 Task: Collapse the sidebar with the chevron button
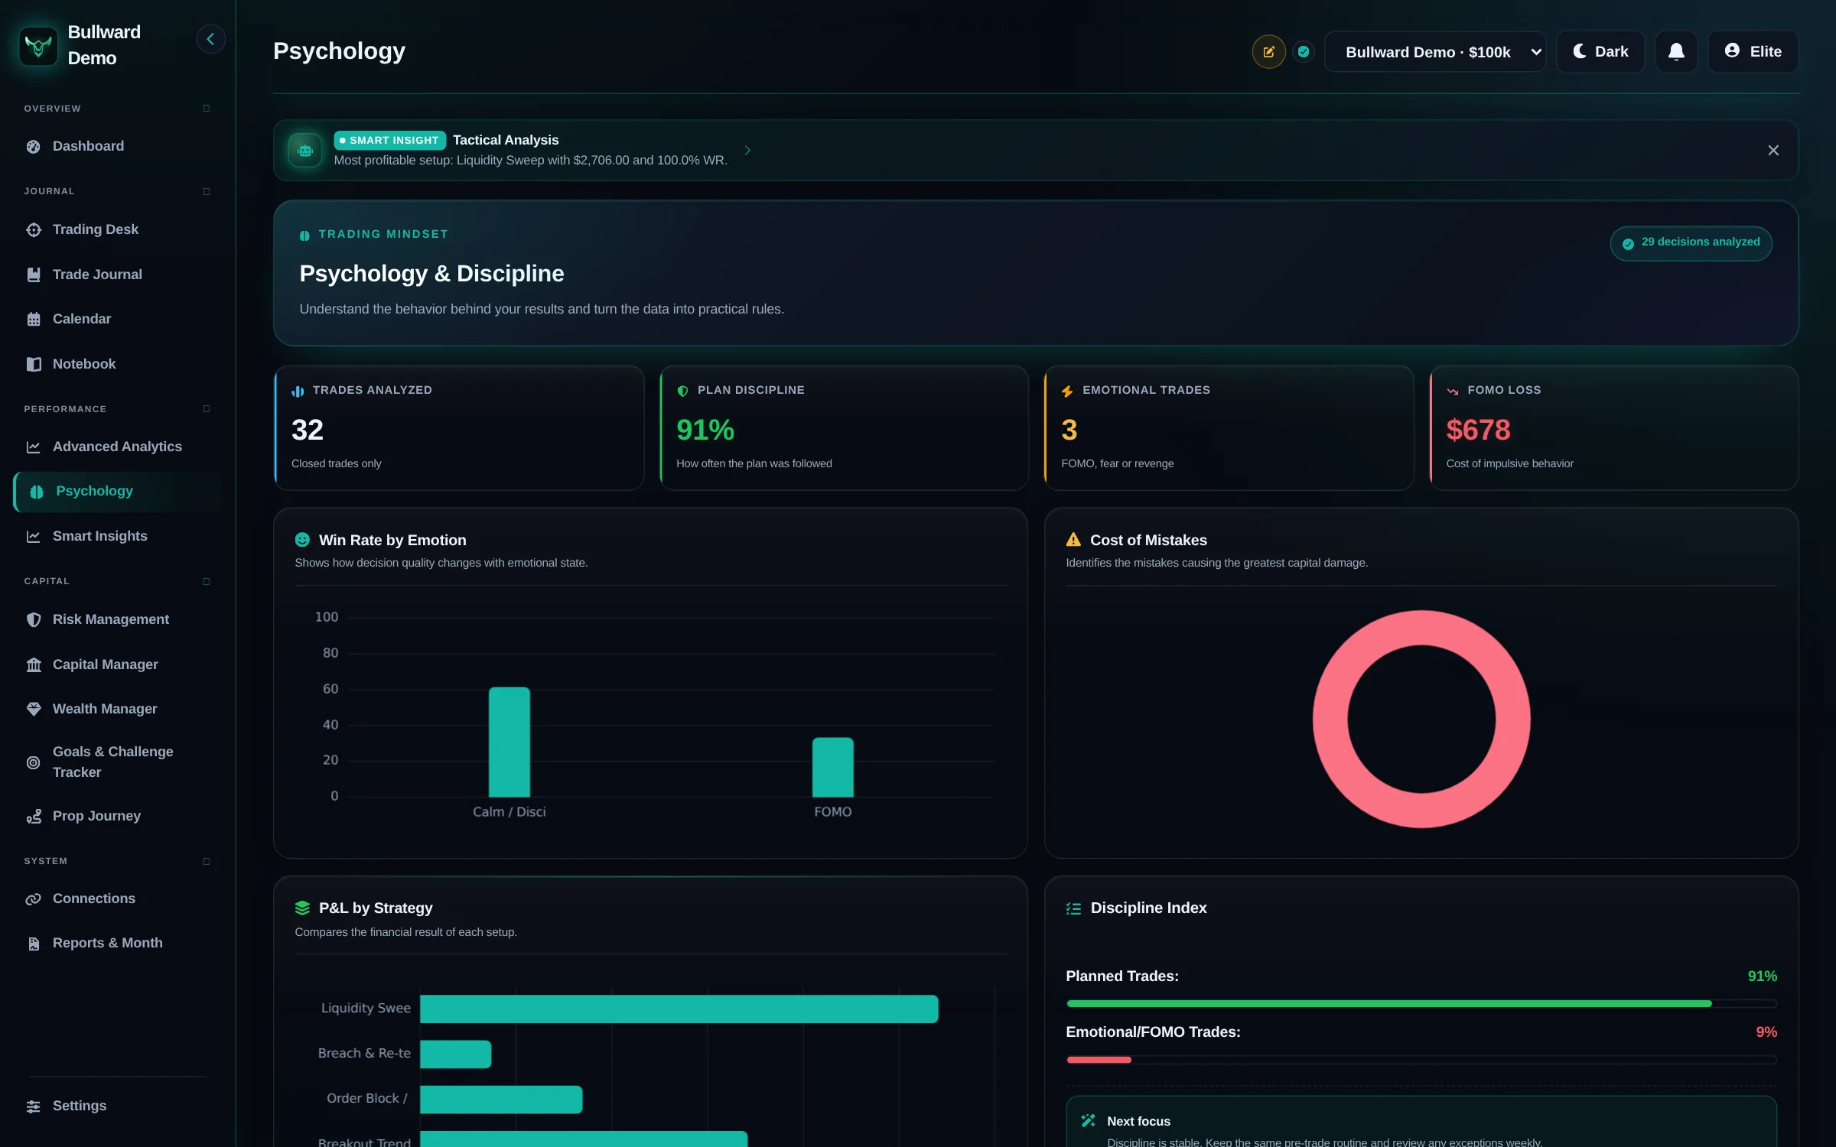210,39
